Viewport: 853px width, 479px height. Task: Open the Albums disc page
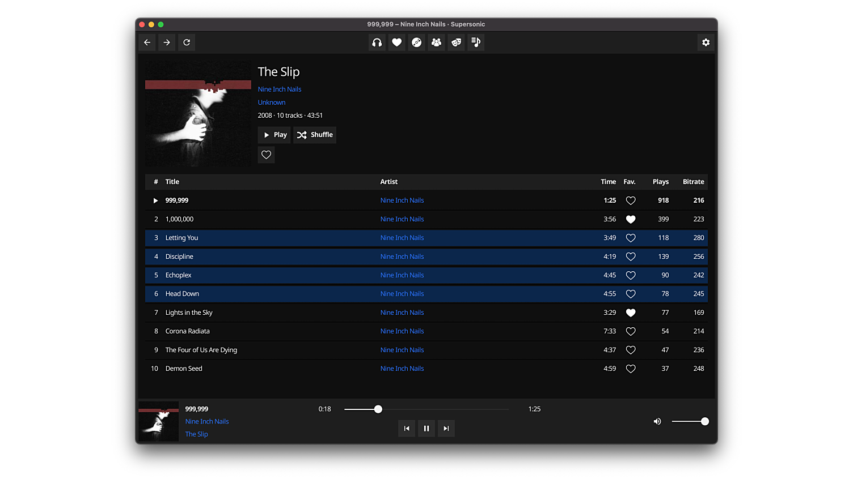[417, 42]
